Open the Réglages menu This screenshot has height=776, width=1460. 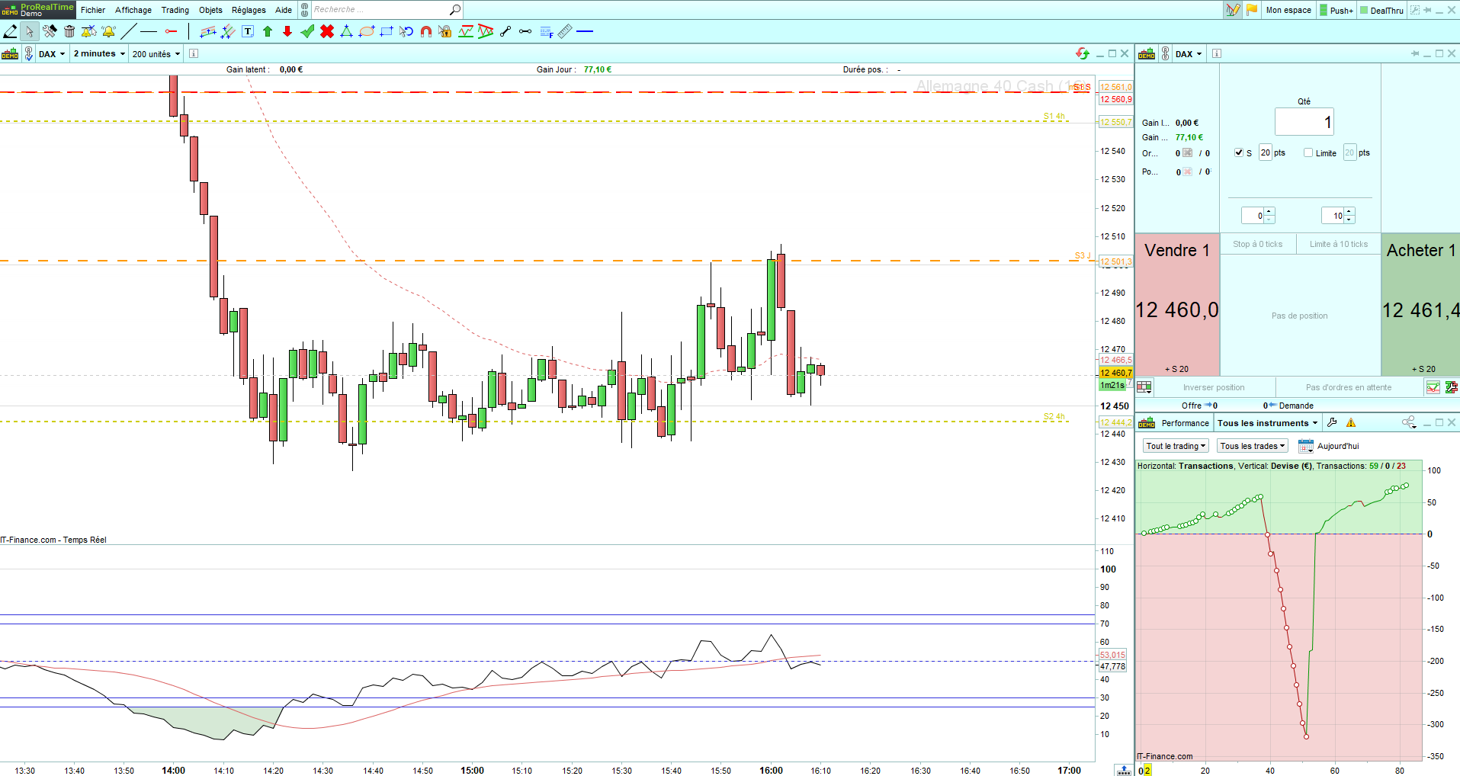[x=249, y=10]
